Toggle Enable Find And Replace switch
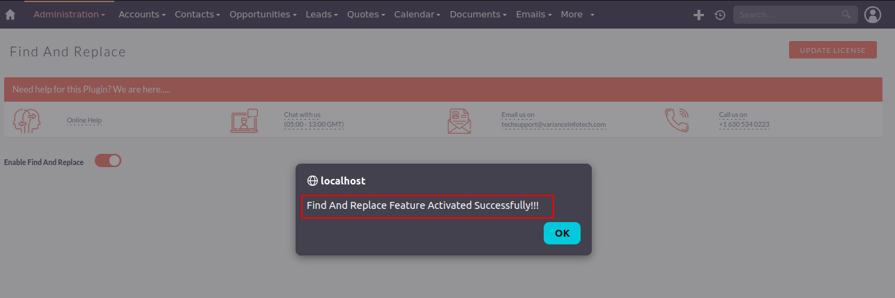This screenshot has width=895, height=298. click(108, 161)
